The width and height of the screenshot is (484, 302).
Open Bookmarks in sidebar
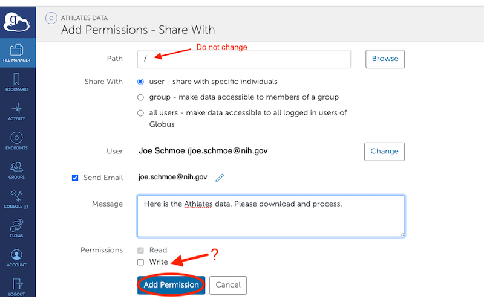17,82
